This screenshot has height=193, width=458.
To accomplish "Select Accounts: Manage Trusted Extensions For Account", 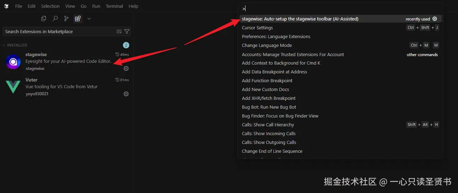I will click(340, 54).
